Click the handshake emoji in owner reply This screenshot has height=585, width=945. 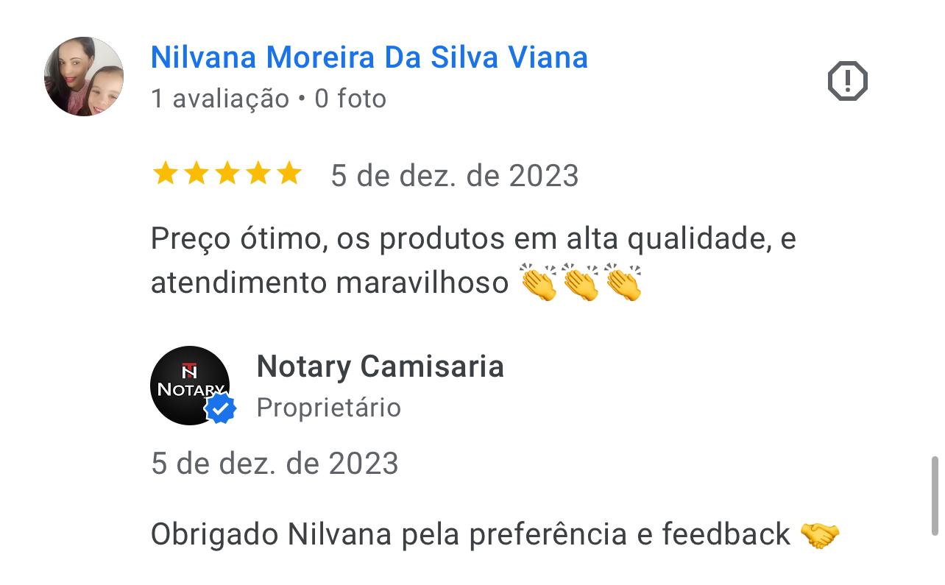click(819, 535)
